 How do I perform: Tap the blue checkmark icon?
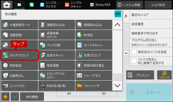click(15, 97)
